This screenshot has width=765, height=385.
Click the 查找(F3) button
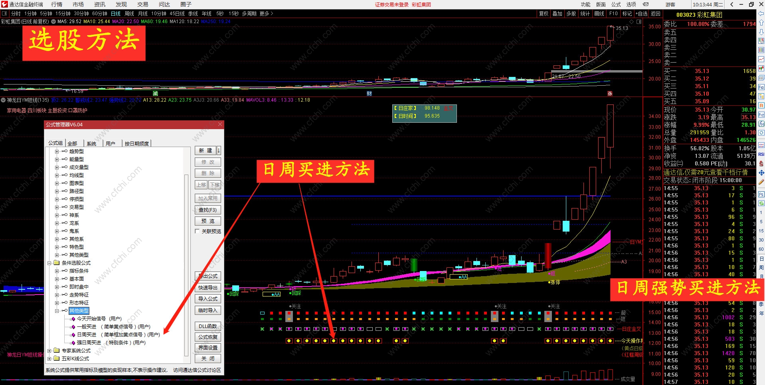208,210
